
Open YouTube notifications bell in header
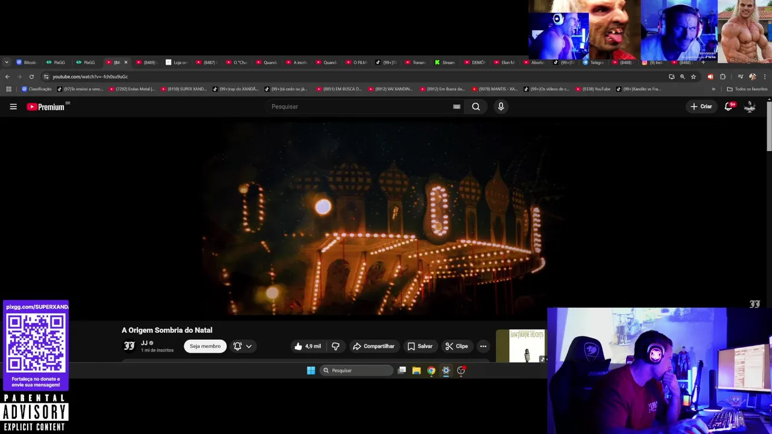tap(729, 107)
